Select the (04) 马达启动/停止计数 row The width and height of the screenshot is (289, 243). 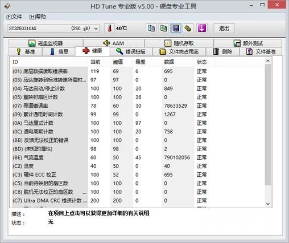110,88
